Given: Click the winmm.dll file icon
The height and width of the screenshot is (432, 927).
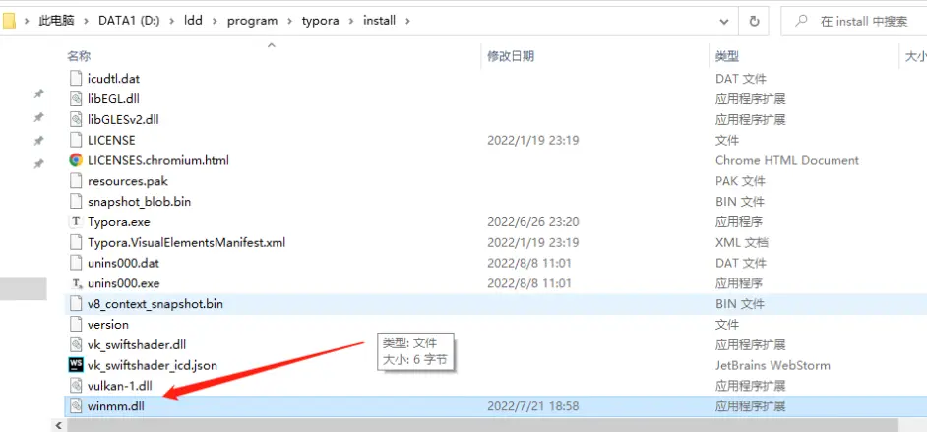Looking at the screenshot, I should point(75,406).
